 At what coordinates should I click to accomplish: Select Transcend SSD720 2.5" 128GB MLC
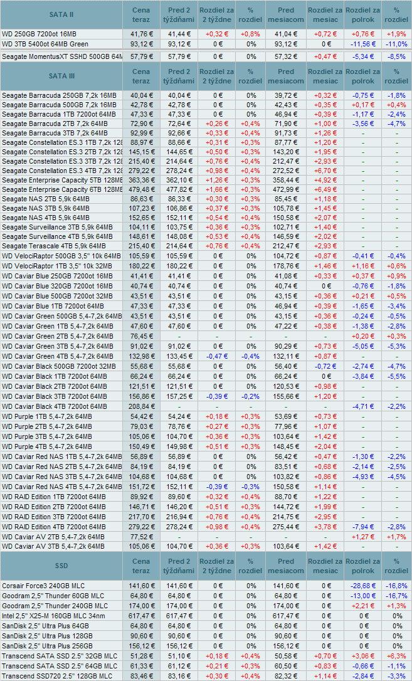coord(57,676)
